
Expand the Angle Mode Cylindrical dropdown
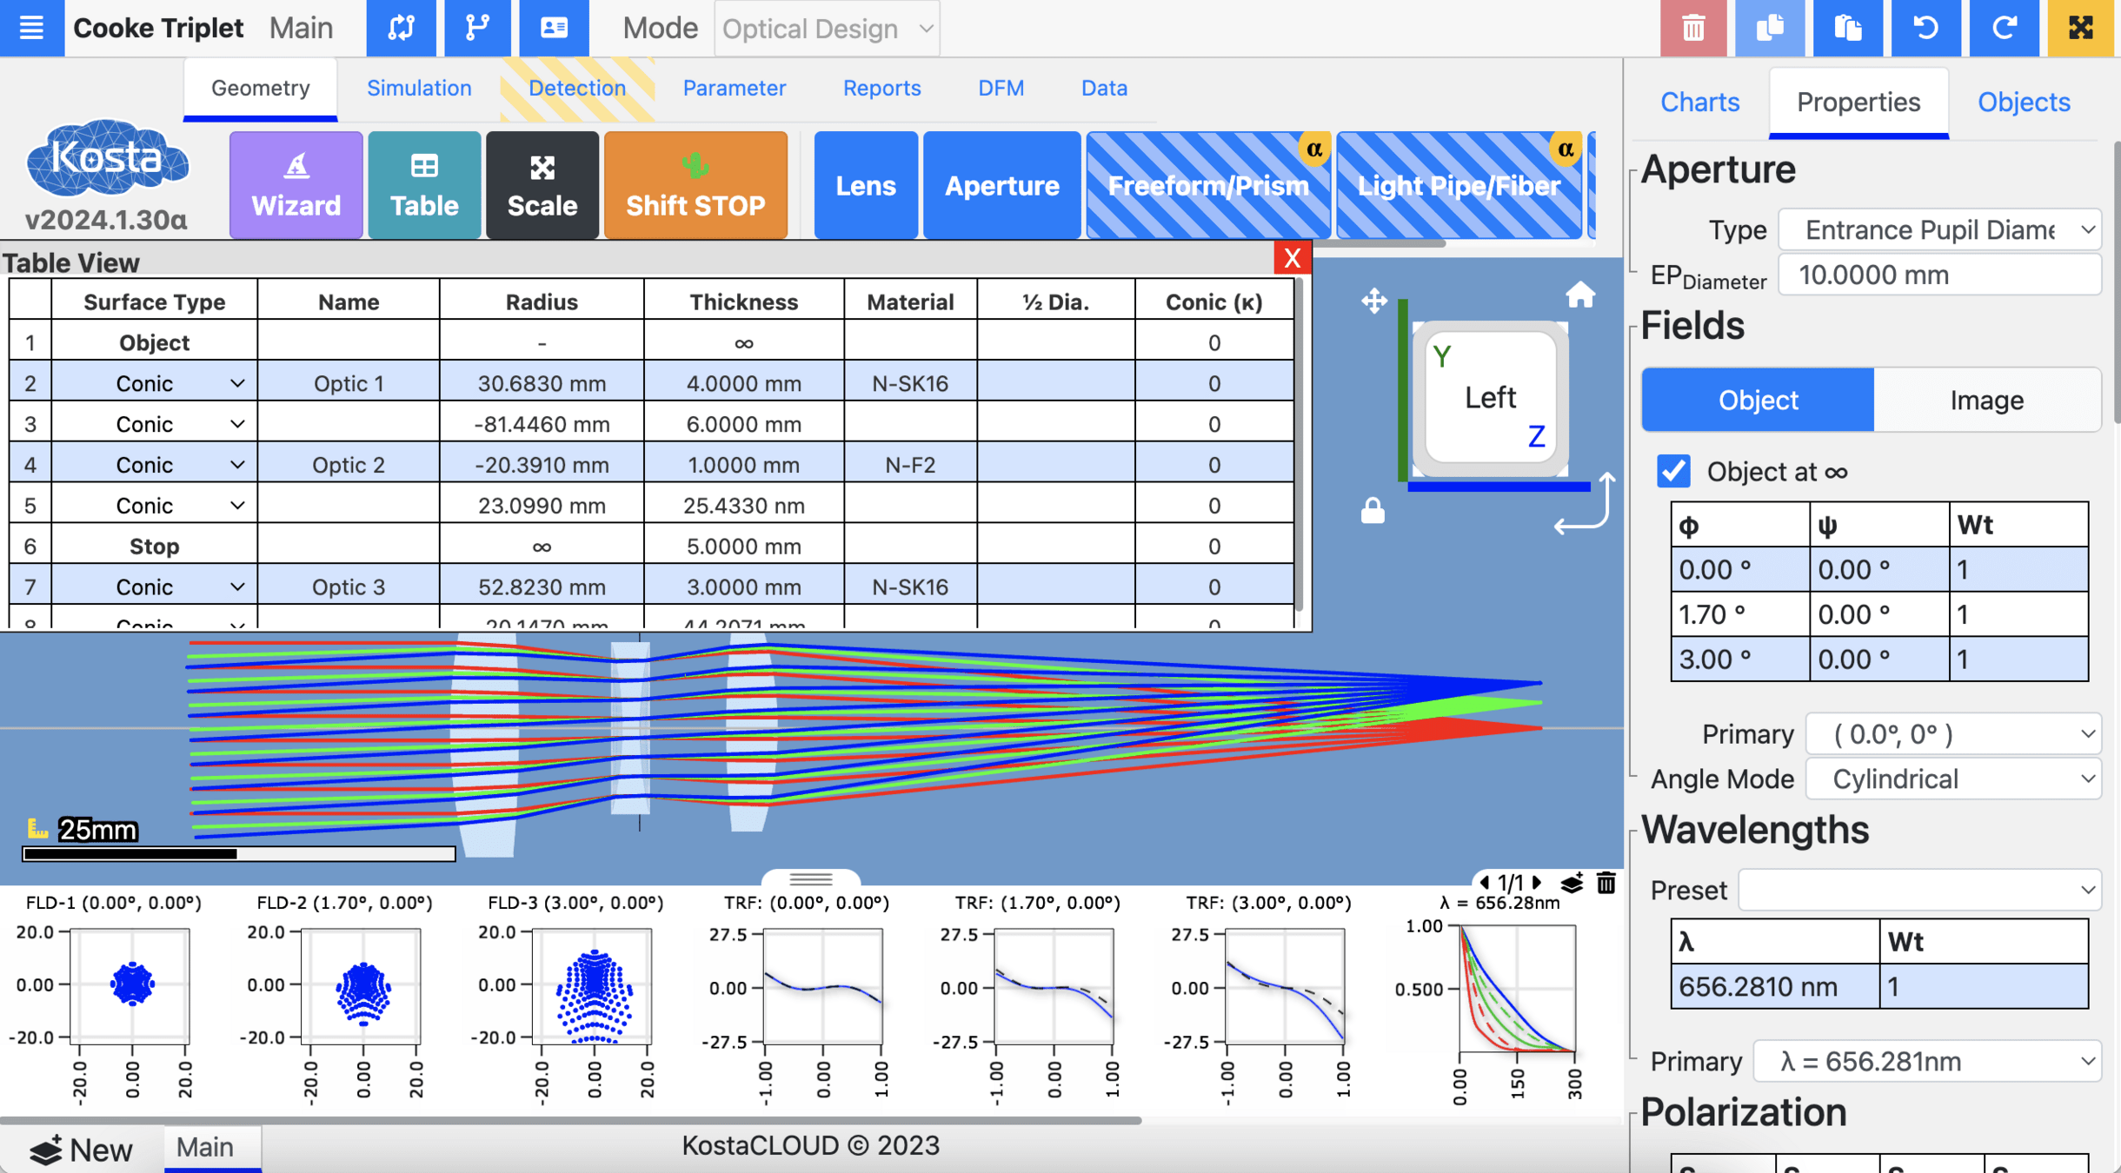point(1953,779)
